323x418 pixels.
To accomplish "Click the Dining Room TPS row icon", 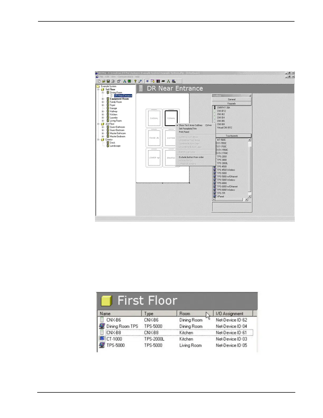I will [102, 326].
